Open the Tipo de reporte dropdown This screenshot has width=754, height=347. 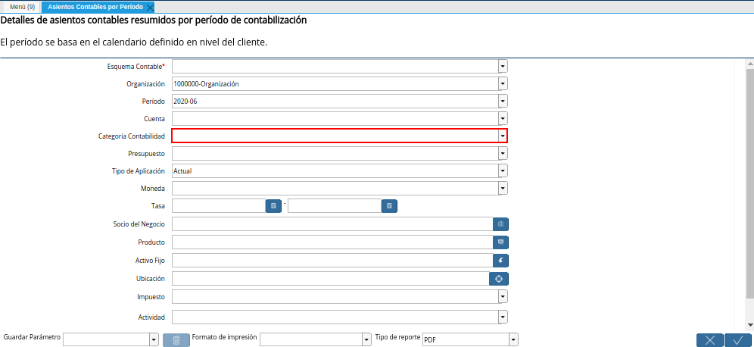pyautogui.click(x=513, y=339)
